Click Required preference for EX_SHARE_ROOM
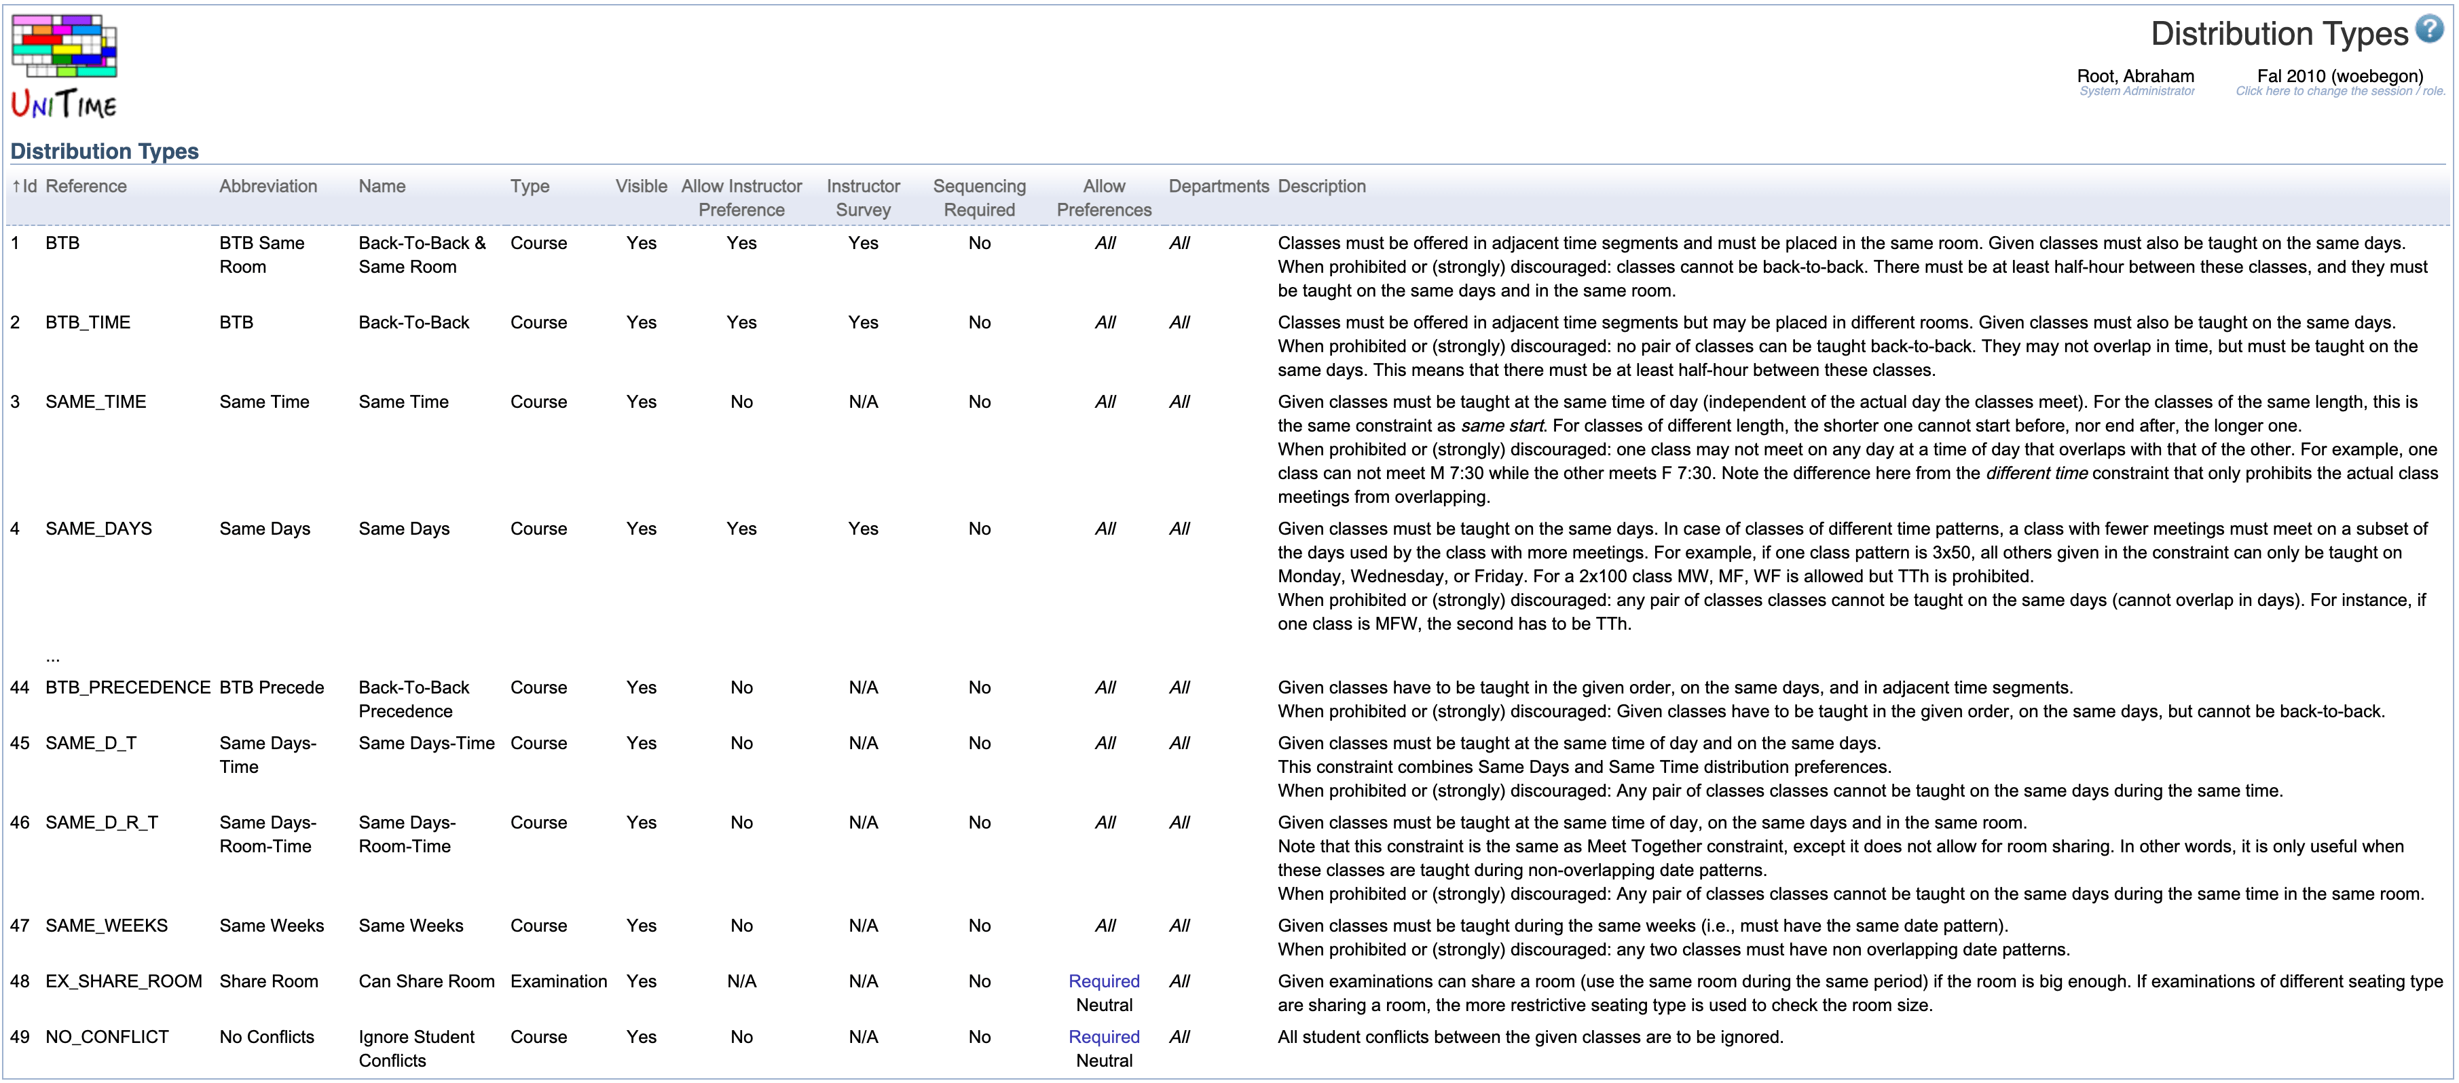 pos(1103,981)
